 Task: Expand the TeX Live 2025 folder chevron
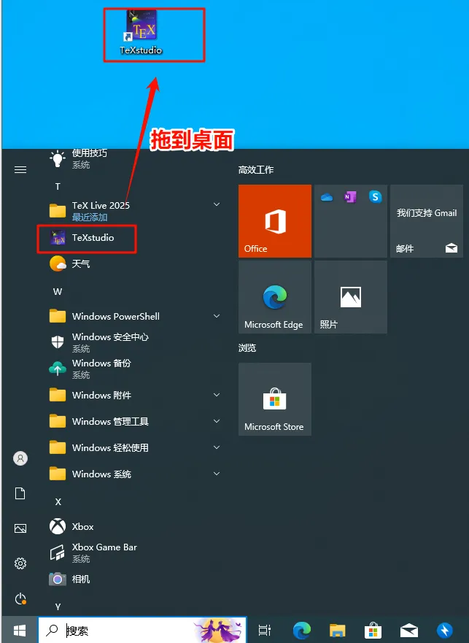pyautogui.click(x=217, y=204)
